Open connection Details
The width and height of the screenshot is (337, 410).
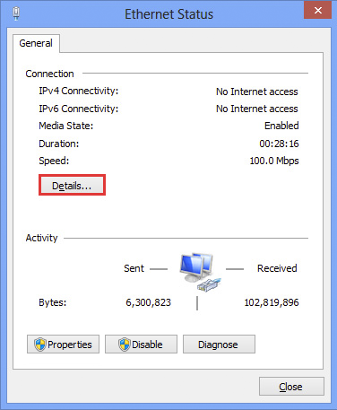click(x=72, y=186)
